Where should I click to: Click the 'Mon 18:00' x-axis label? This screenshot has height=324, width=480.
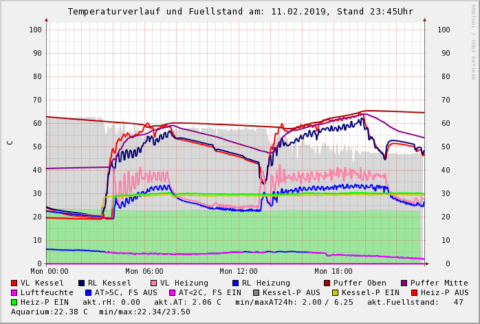pos(334,271)
